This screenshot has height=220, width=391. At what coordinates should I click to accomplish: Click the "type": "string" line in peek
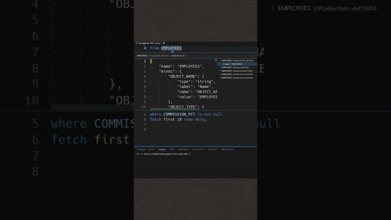click(x=196, y=82)
